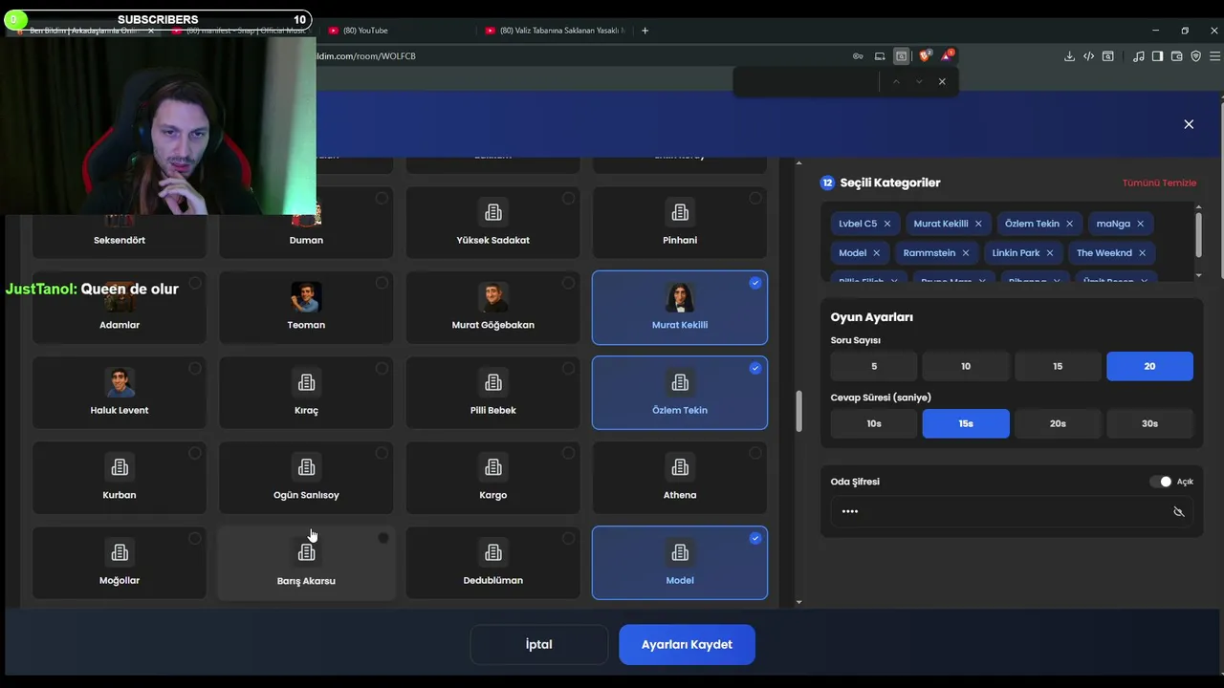Close the settings dialog with the X

1189,124
